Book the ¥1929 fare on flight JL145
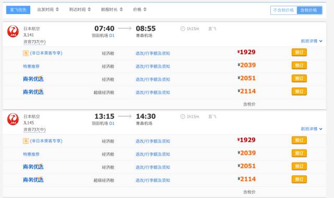This screenshot has width=334, height=198. tap(299, 140)
